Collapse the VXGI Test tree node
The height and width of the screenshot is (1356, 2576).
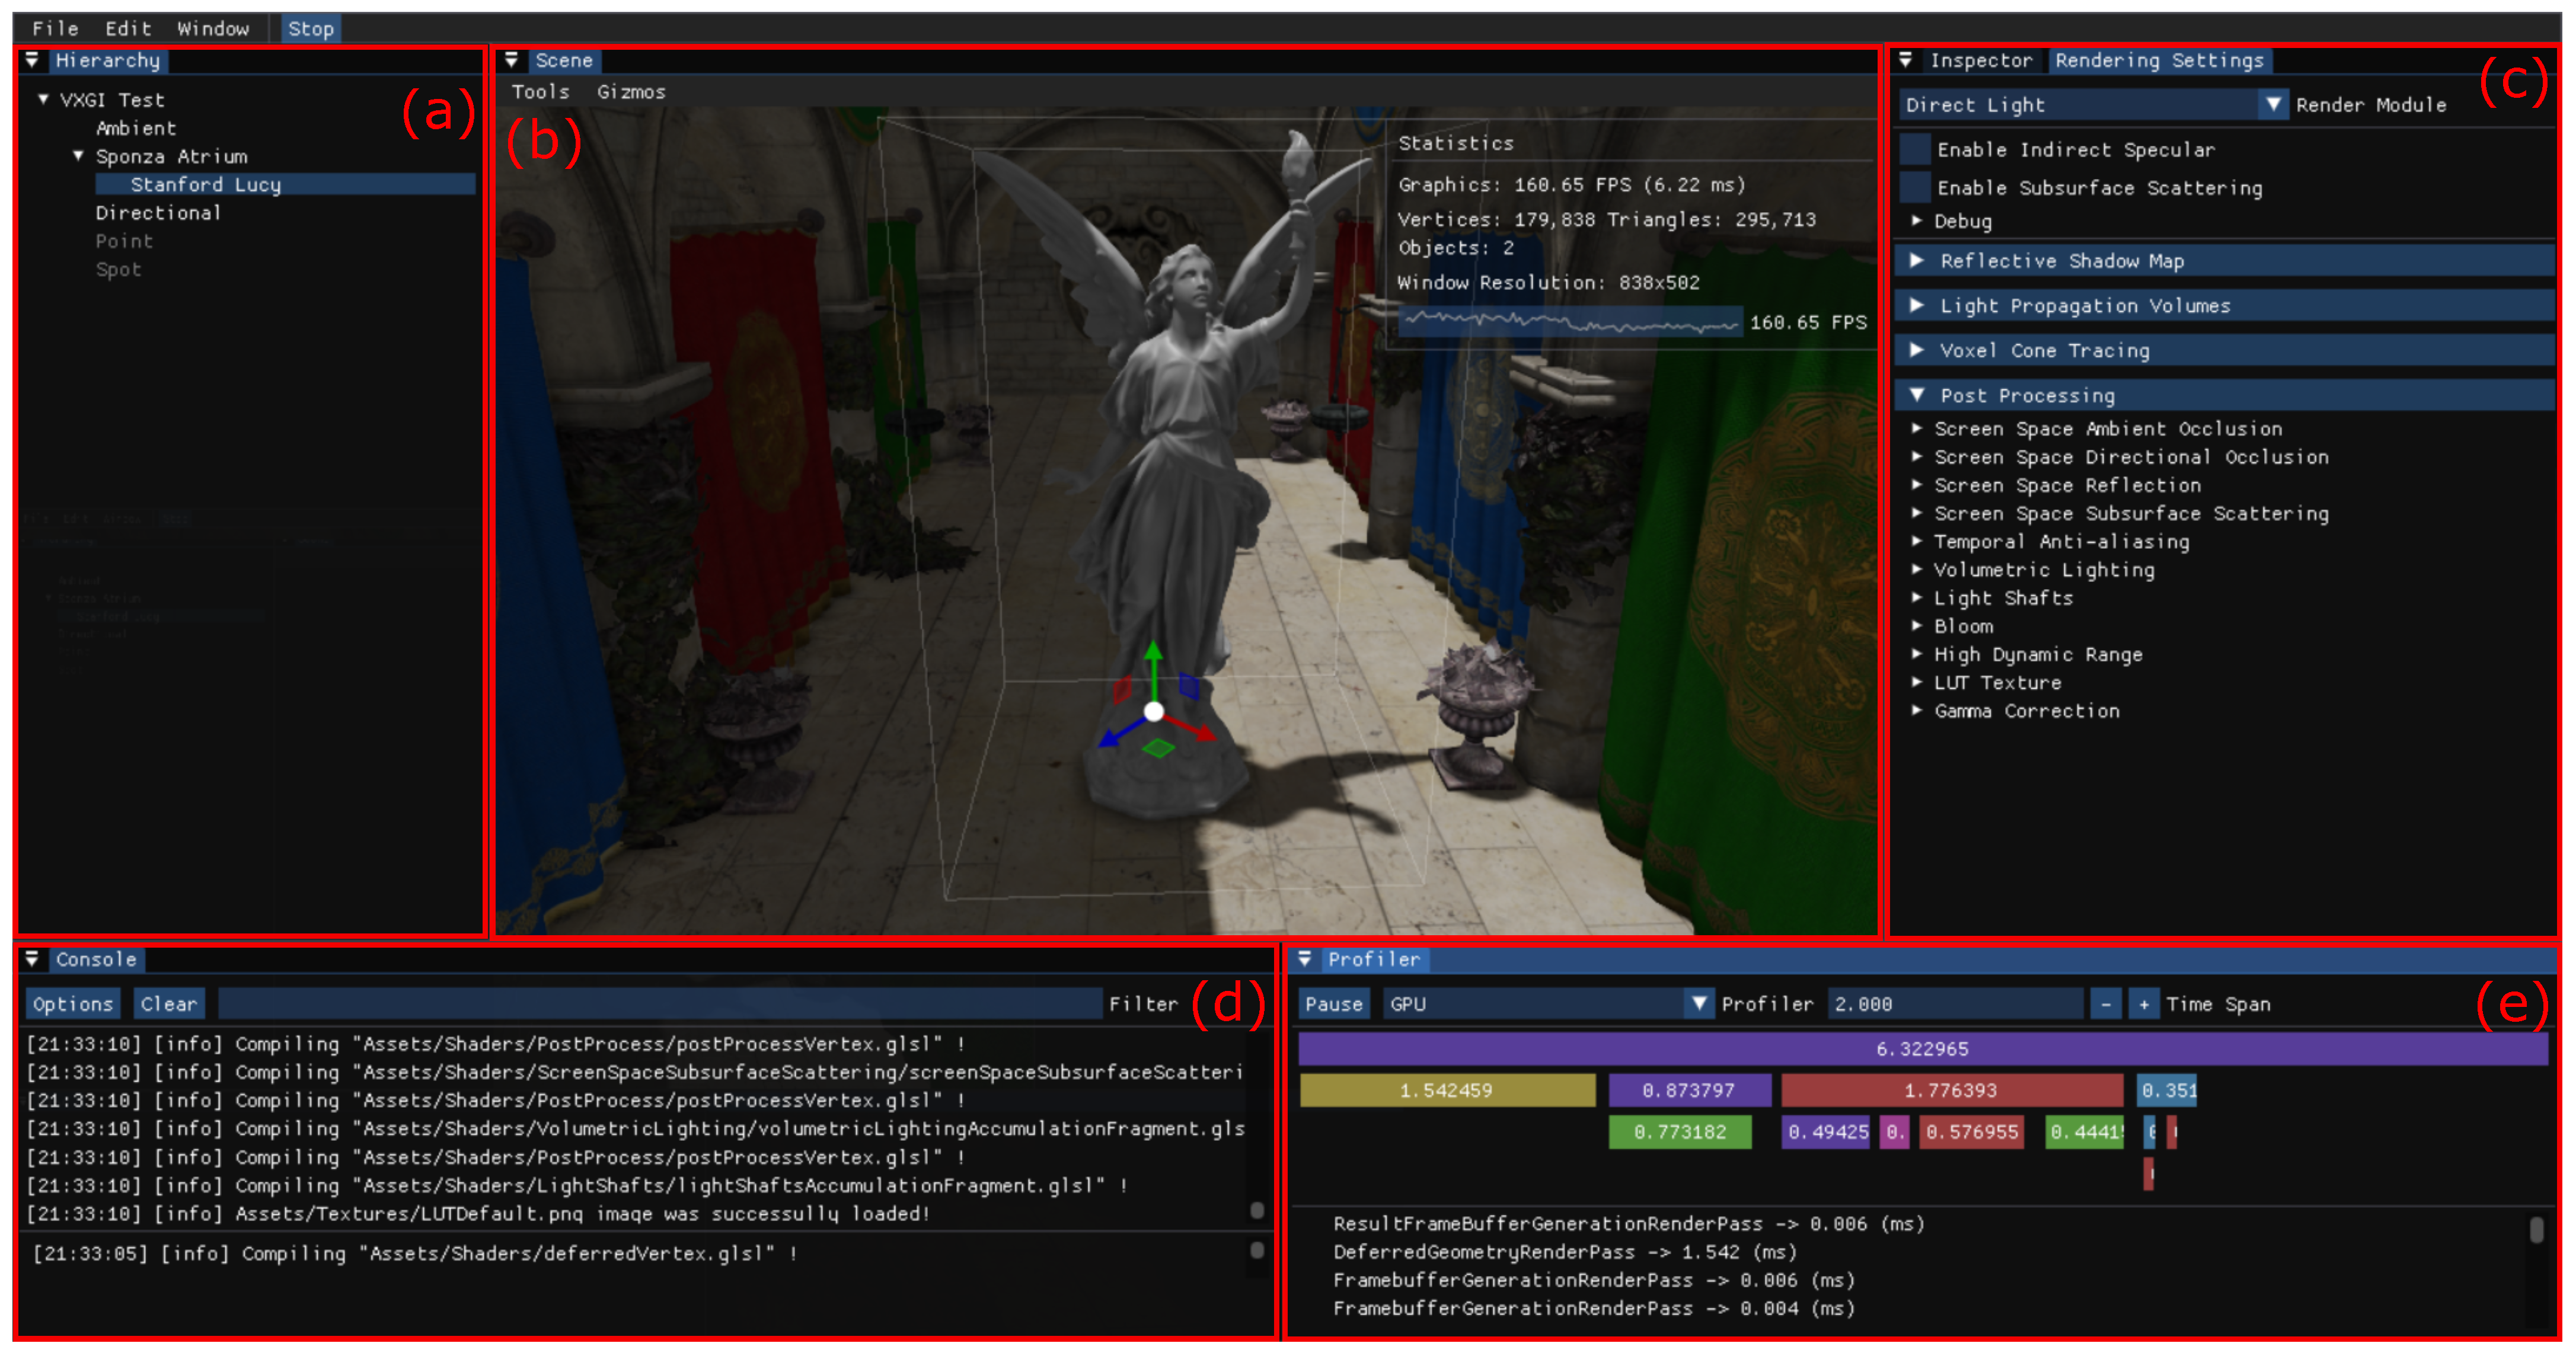pyautogui.click(x=43, y=99)
